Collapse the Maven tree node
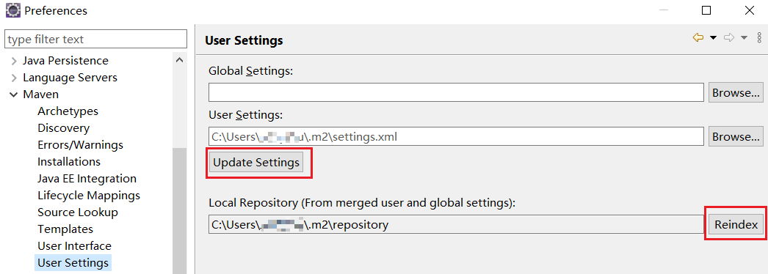This screenshot has height=274, width=768. tap(14, 95)
